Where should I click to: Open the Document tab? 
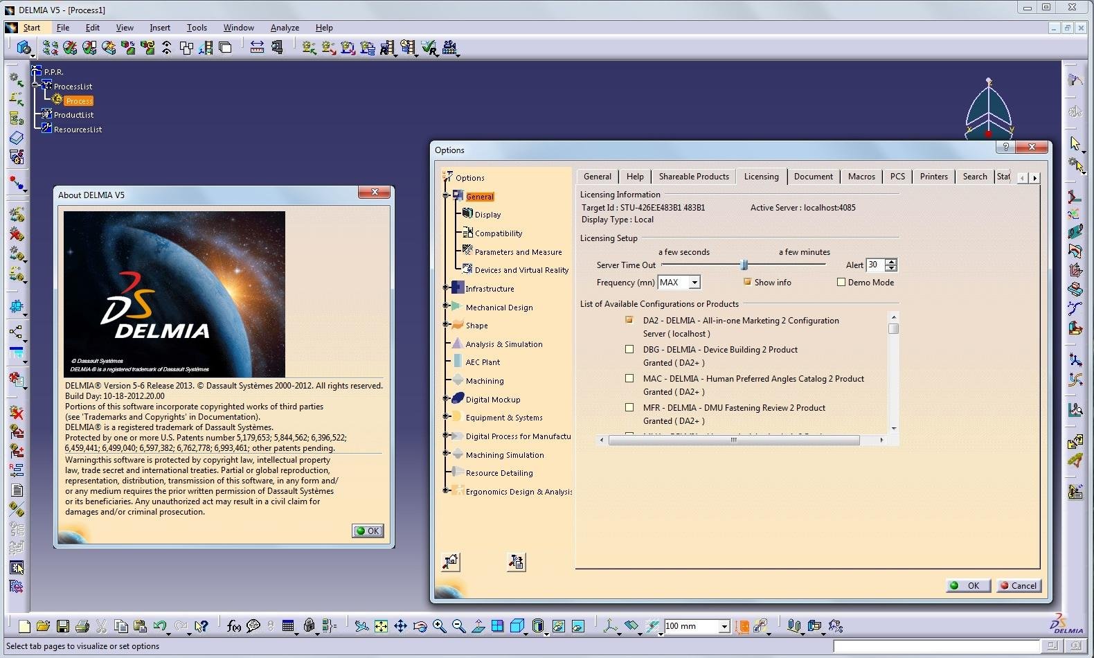[814, 177]
